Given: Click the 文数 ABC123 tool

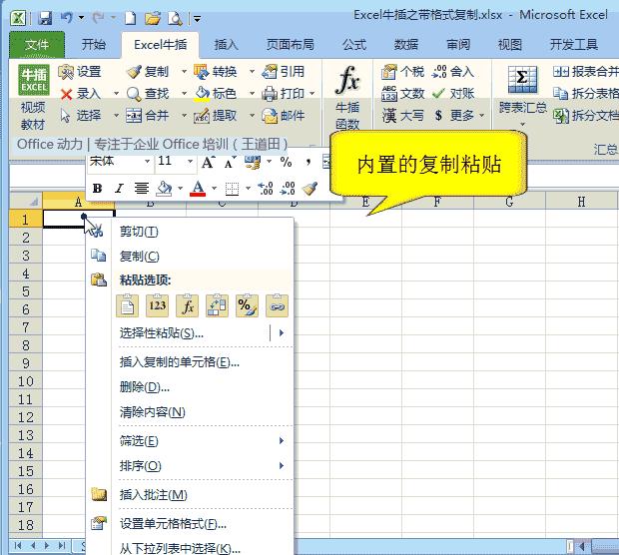Looking at the screenshot, I should click(x=402, y=94).
